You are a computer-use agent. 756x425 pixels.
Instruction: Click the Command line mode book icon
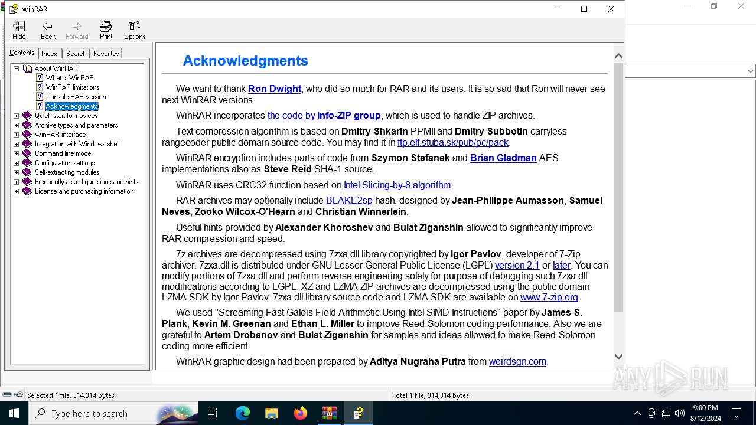27,153
